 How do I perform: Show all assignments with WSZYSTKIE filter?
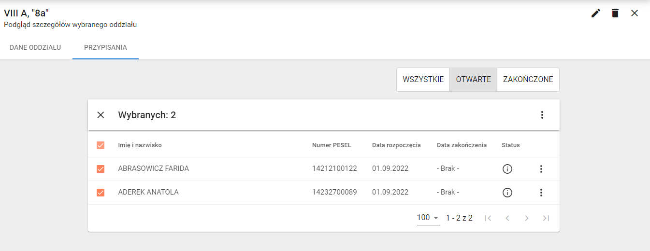pos(423,80)
